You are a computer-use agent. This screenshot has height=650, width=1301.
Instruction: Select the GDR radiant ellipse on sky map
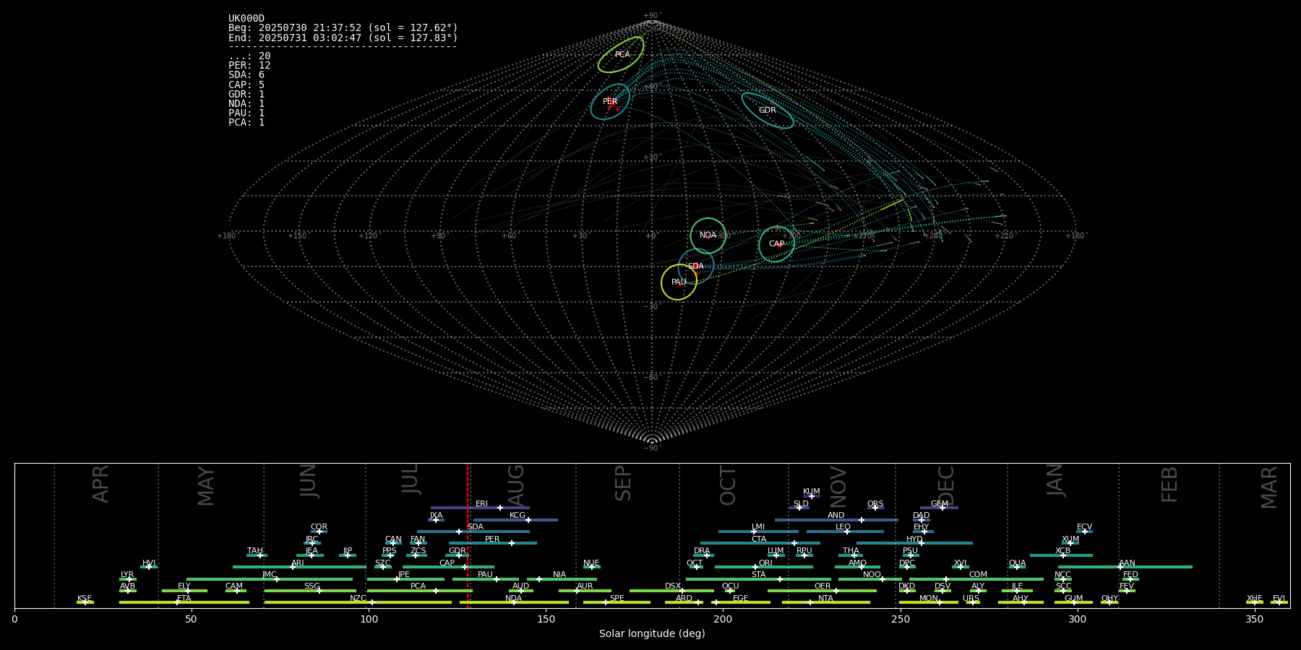(768, 110)
